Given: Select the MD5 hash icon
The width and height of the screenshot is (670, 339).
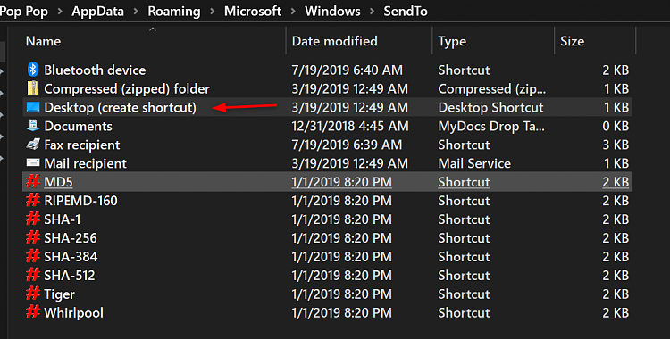Looking at the screenshot, I should click(33, 181).
